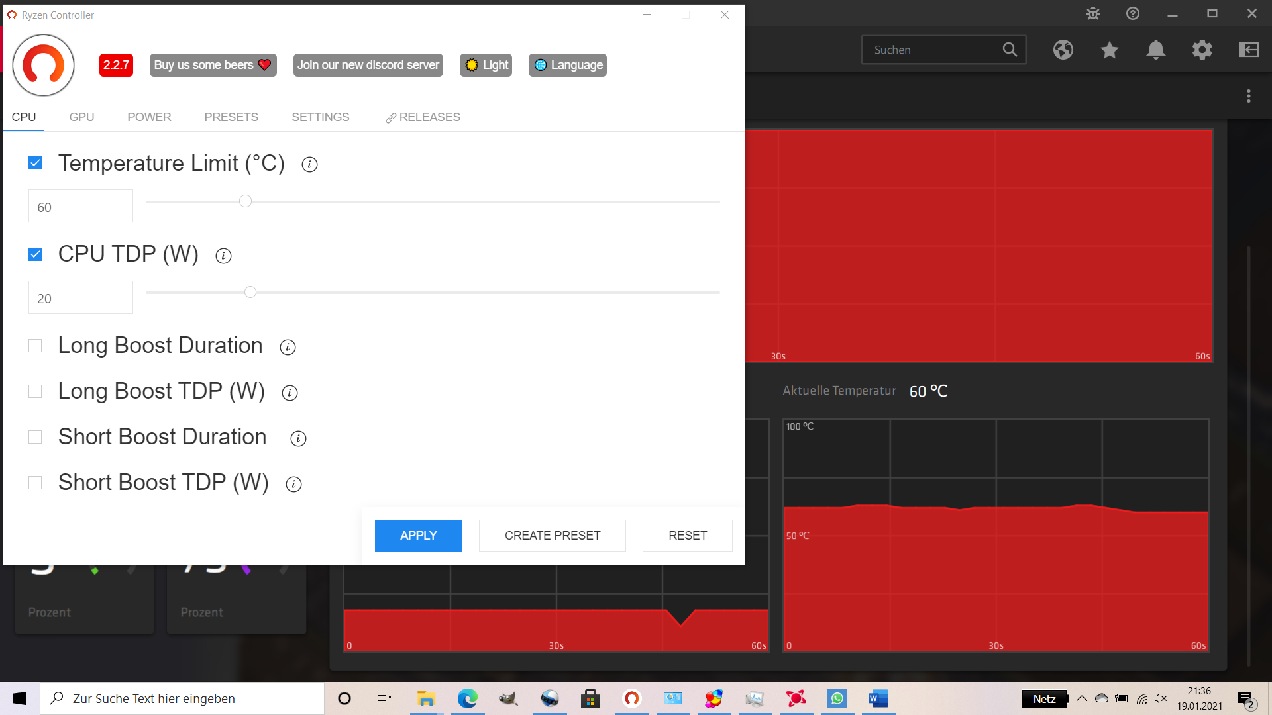Enable the Short Boost Duration checkbox
Viewport: 1272px width, 715px height.
(x=35, y=437)
